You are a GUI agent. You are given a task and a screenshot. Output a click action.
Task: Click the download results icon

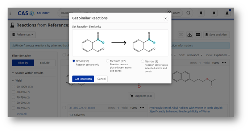190,34
